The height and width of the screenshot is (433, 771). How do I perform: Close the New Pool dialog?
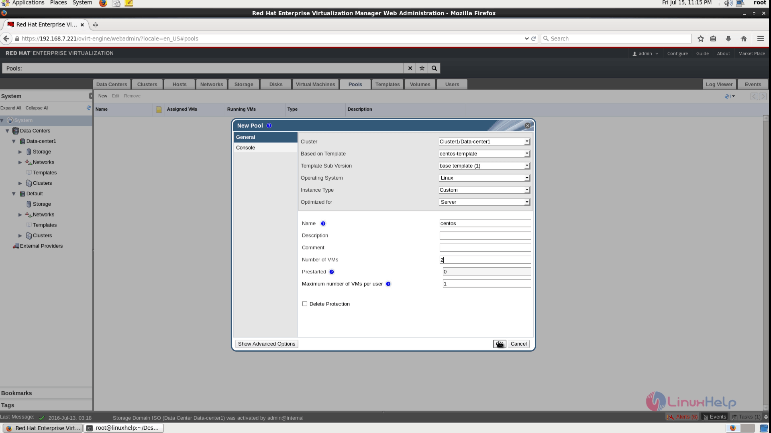click(x=528, y=125)
